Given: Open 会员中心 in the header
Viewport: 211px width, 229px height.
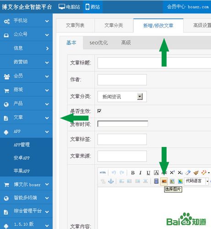Looking at the screenshot, I should pos(176,6).
